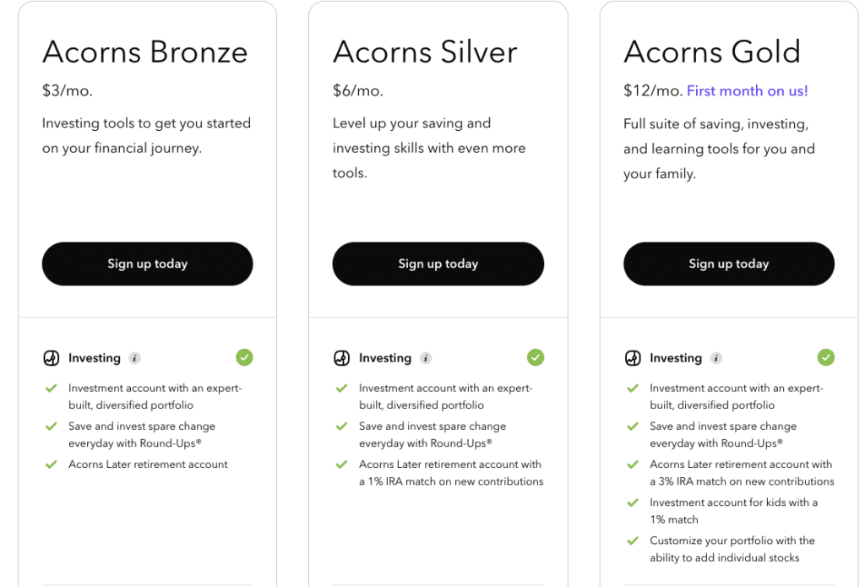Image resolution: width=865 pixels, height=587 pixels.
Task: Click green check circle in Gold Investing row
Action: 826,357
